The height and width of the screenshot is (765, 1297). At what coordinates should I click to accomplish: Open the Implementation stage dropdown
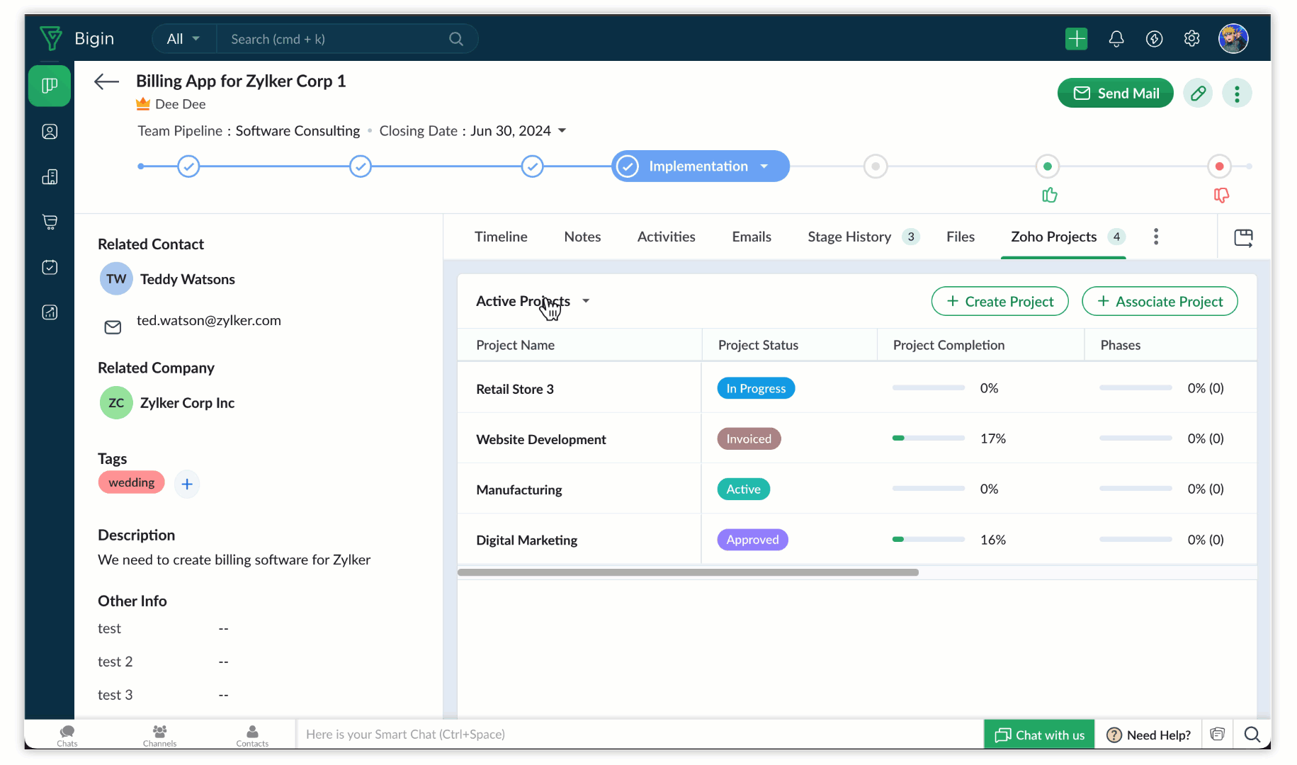click(764, 166)
